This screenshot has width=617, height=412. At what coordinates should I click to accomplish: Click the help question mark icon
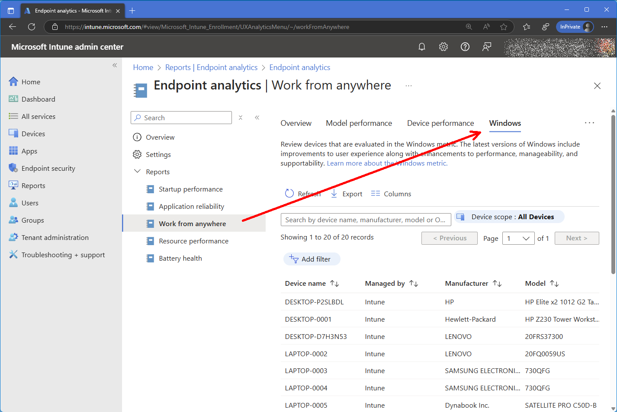pos(465,47)
